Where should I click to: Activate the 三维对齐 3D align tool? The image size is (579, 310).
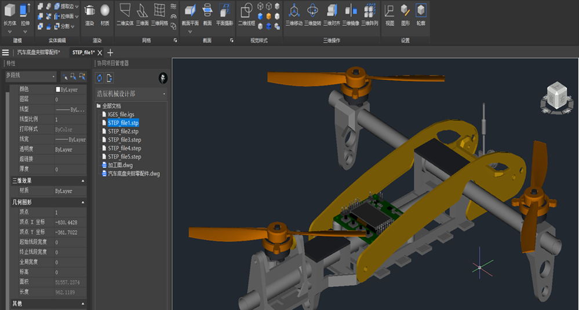(332, 14)
